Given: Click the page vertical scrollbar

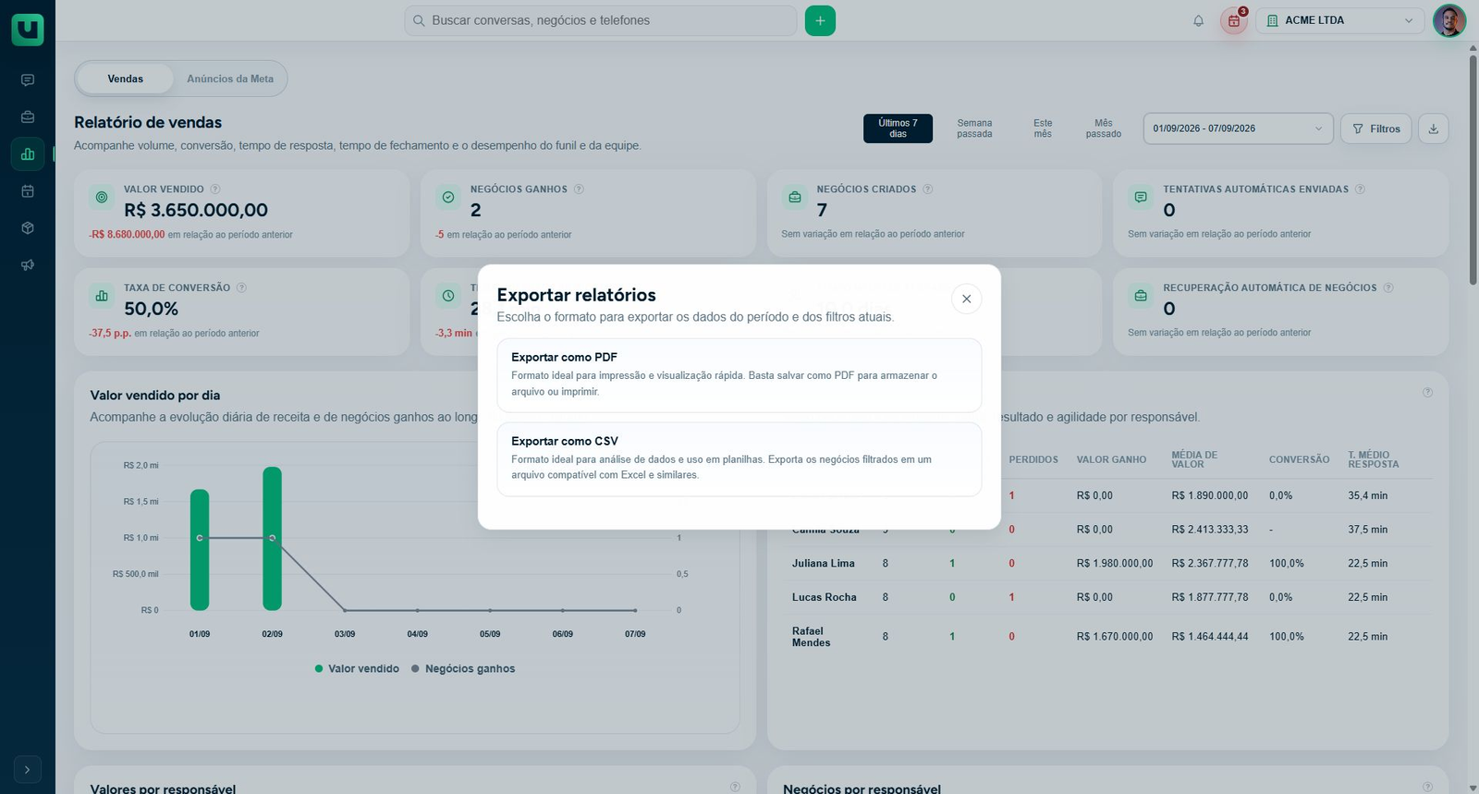Looking at the screenshot, I should pos(1473,171).
